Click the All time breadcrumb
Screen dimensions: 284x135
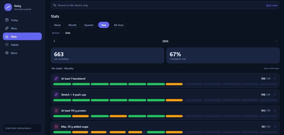point(56,33)
